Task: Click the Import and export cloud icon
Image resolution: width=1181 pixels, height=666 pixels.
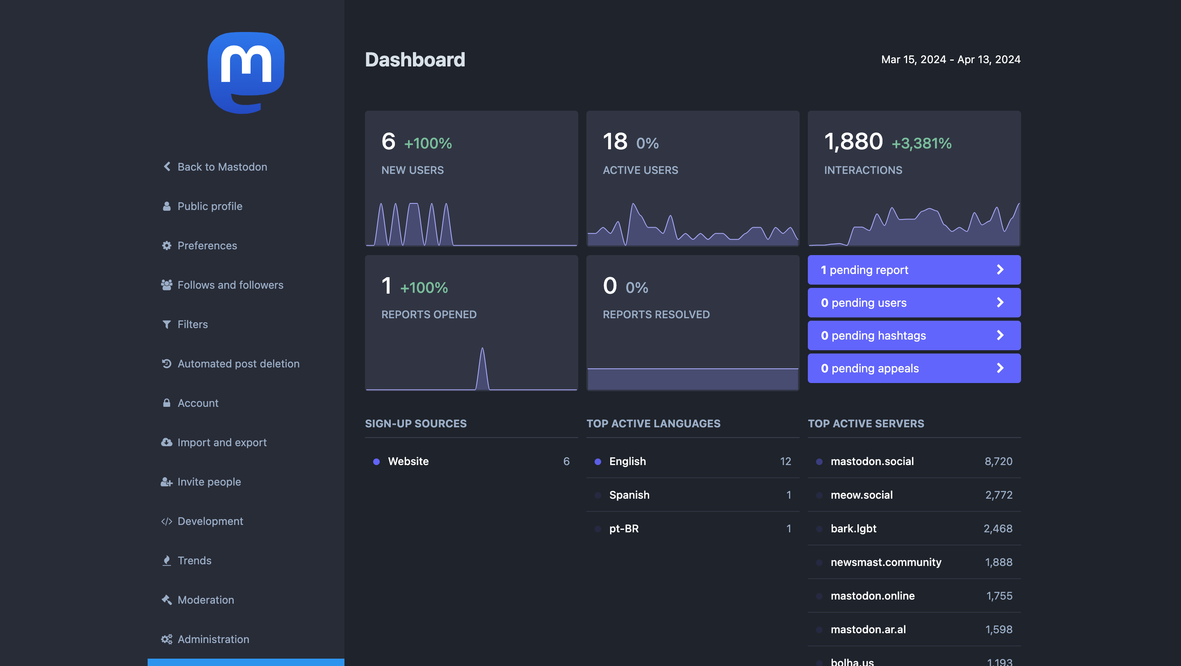Action: click(166, 442)
